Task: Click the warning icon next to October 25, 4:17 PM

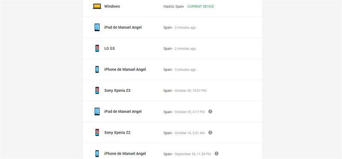Action: 210,112
